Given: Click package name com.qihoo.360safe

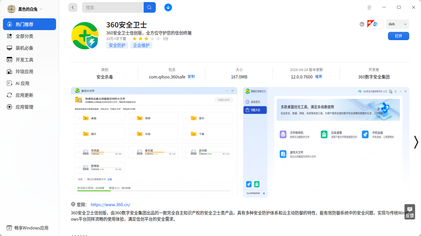Looking at the screenshot, I should coord(167,77).
